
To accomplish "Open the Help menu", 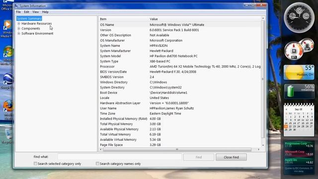I will 45,12.
